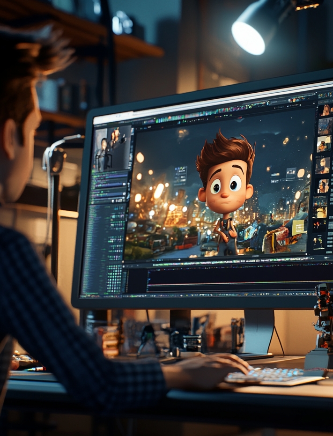Open the reference preview thumbnail at top-left panel

pyautogui.click(x=113, y=148)
